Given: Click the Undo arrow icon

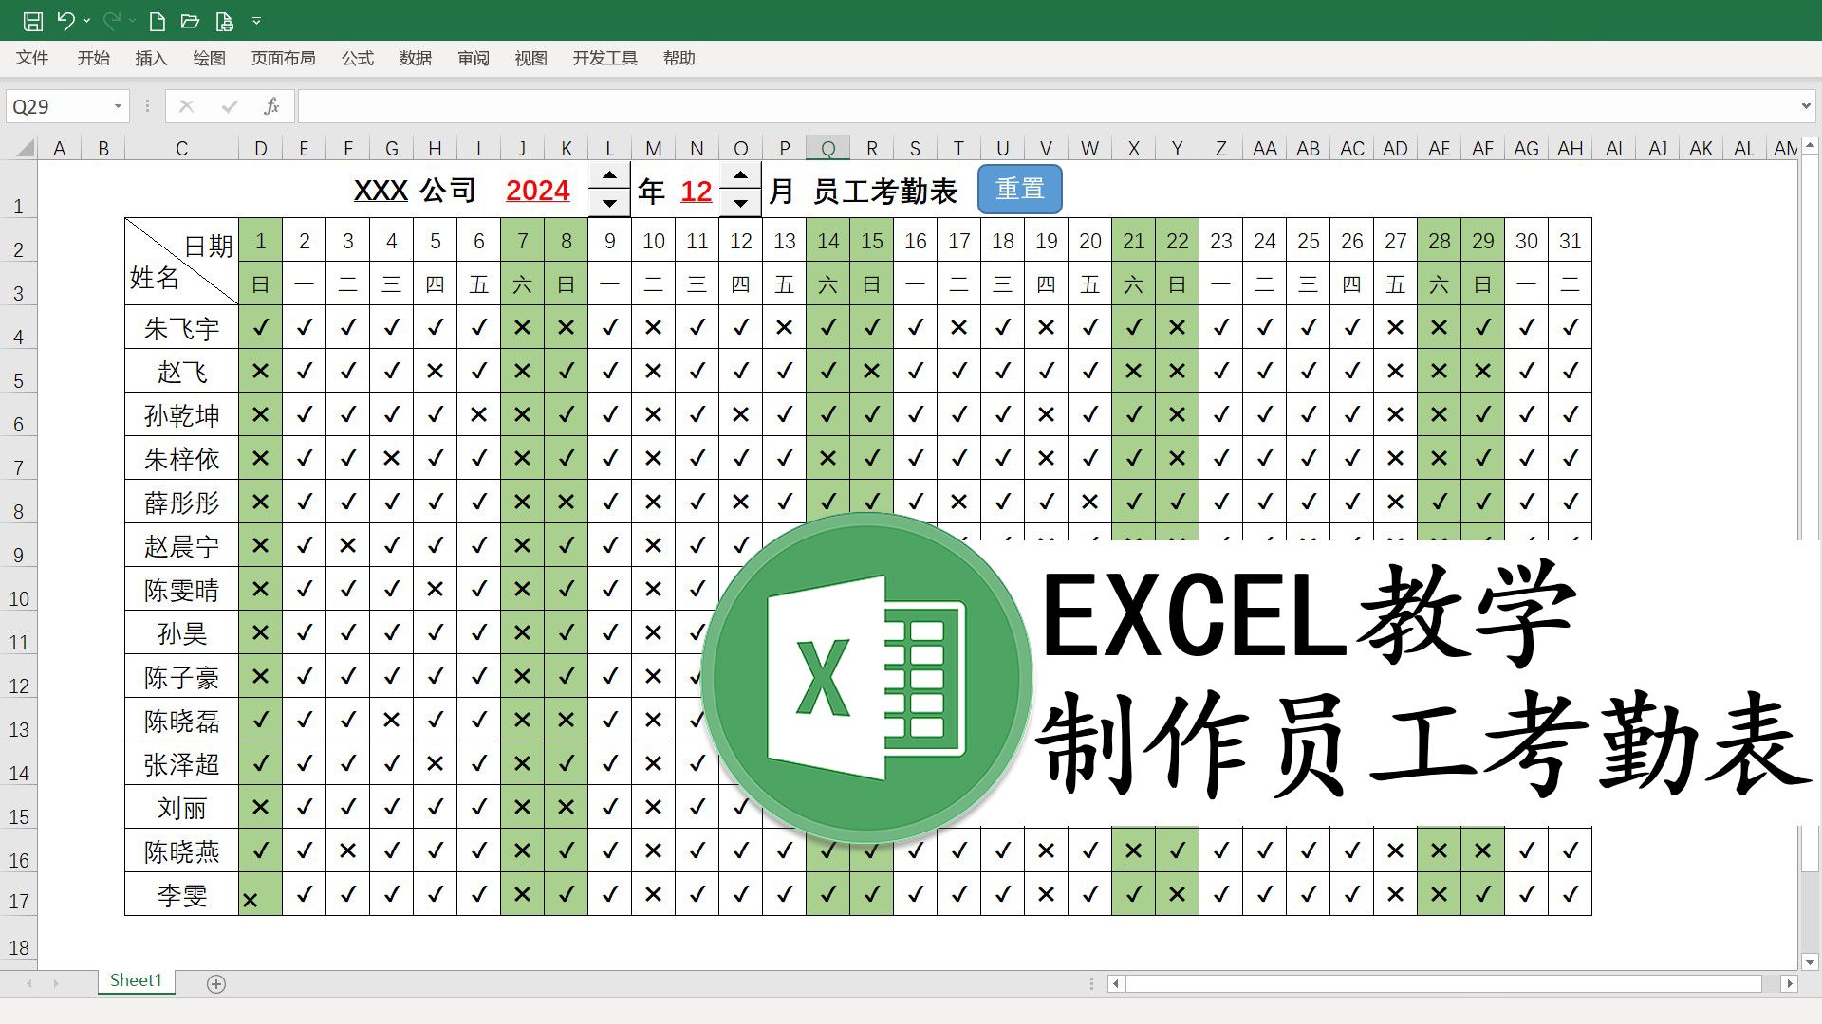Looking at the screenshot, I should coord(65,21).
